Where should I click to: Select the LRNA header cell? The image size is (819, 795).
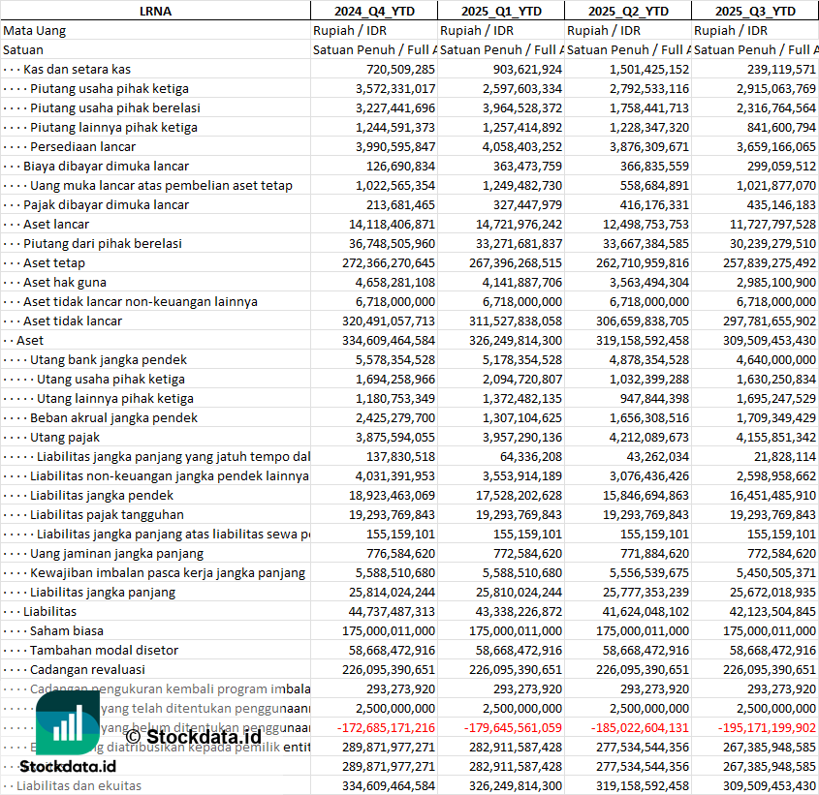coord(155,11)
